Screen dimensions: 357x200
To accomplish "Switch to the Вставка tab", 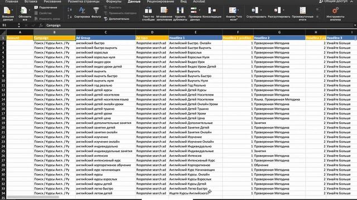I will 31,1.
